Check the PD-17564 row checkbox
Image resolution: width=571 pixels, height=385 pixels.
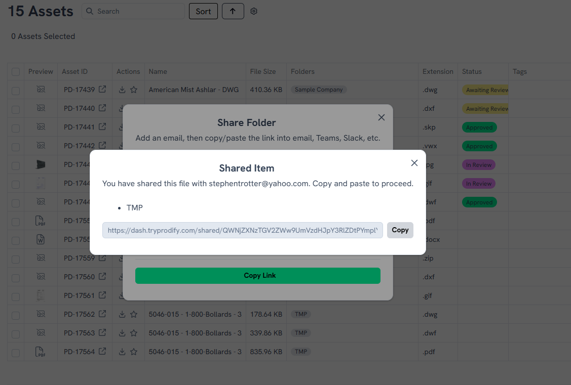coord(16,352)
